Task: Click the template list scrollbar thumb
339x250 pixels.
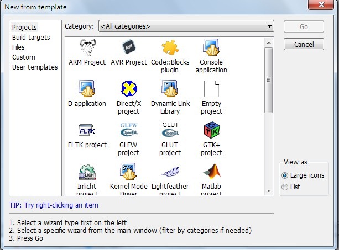Action: coord(269,80)
